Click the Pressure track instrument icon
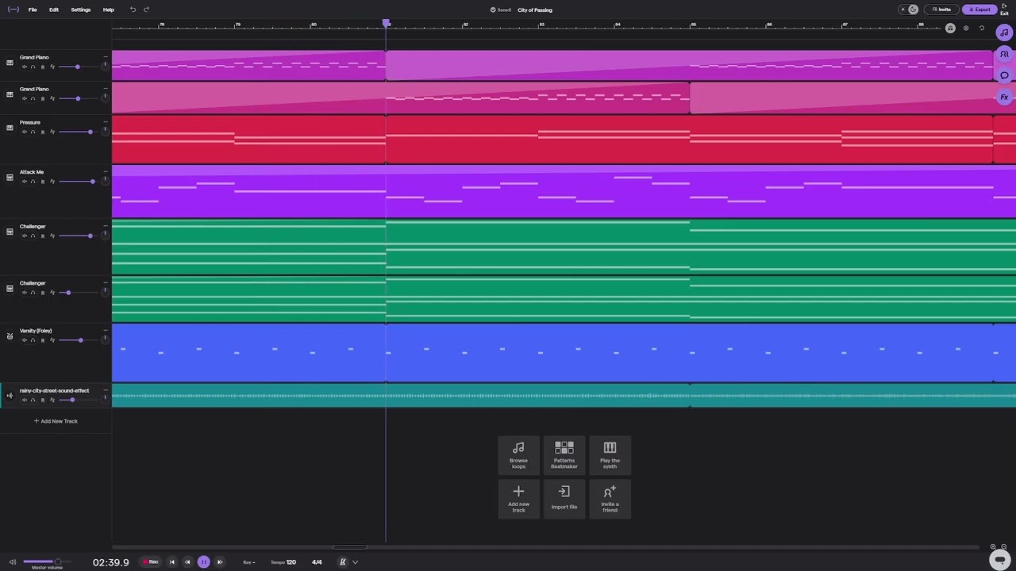Image resolution: width=1016 pixels, height=571 pixels. 10,128
